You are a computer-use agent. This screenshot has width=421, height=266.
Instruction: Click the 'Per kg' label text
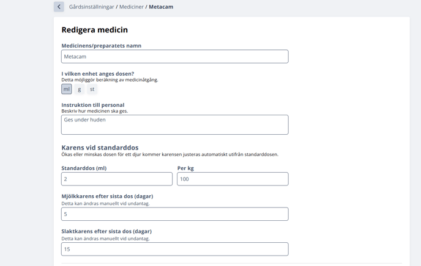click(185, 168)
